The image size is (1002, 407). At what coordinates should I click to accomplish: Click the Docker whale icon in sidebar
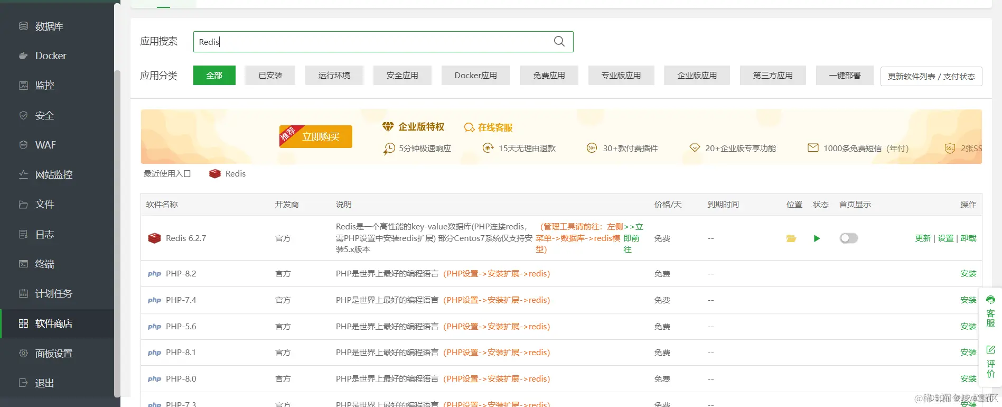23,55
